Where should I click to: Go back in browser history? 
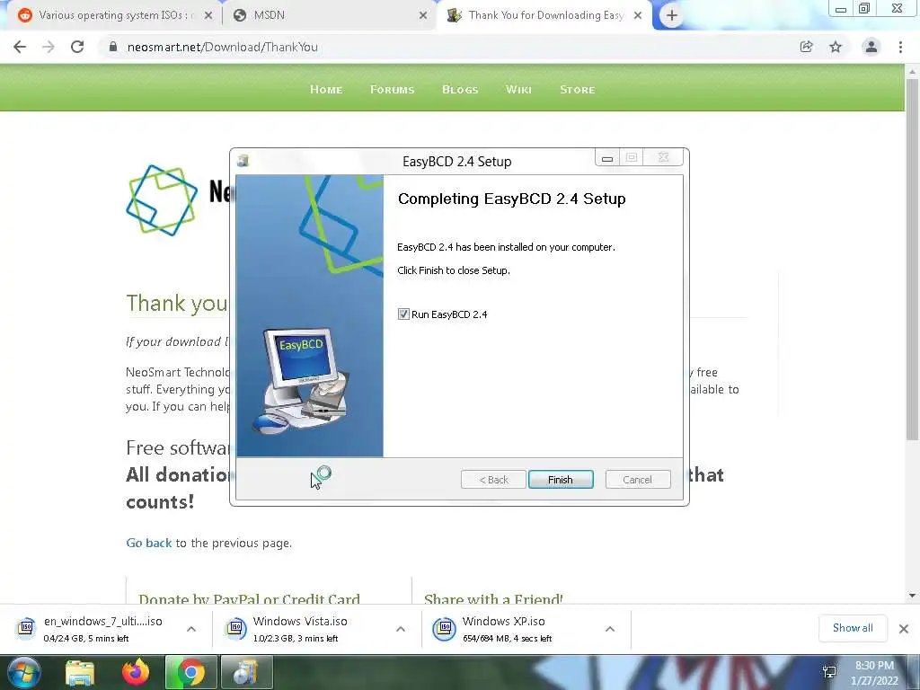20,47
